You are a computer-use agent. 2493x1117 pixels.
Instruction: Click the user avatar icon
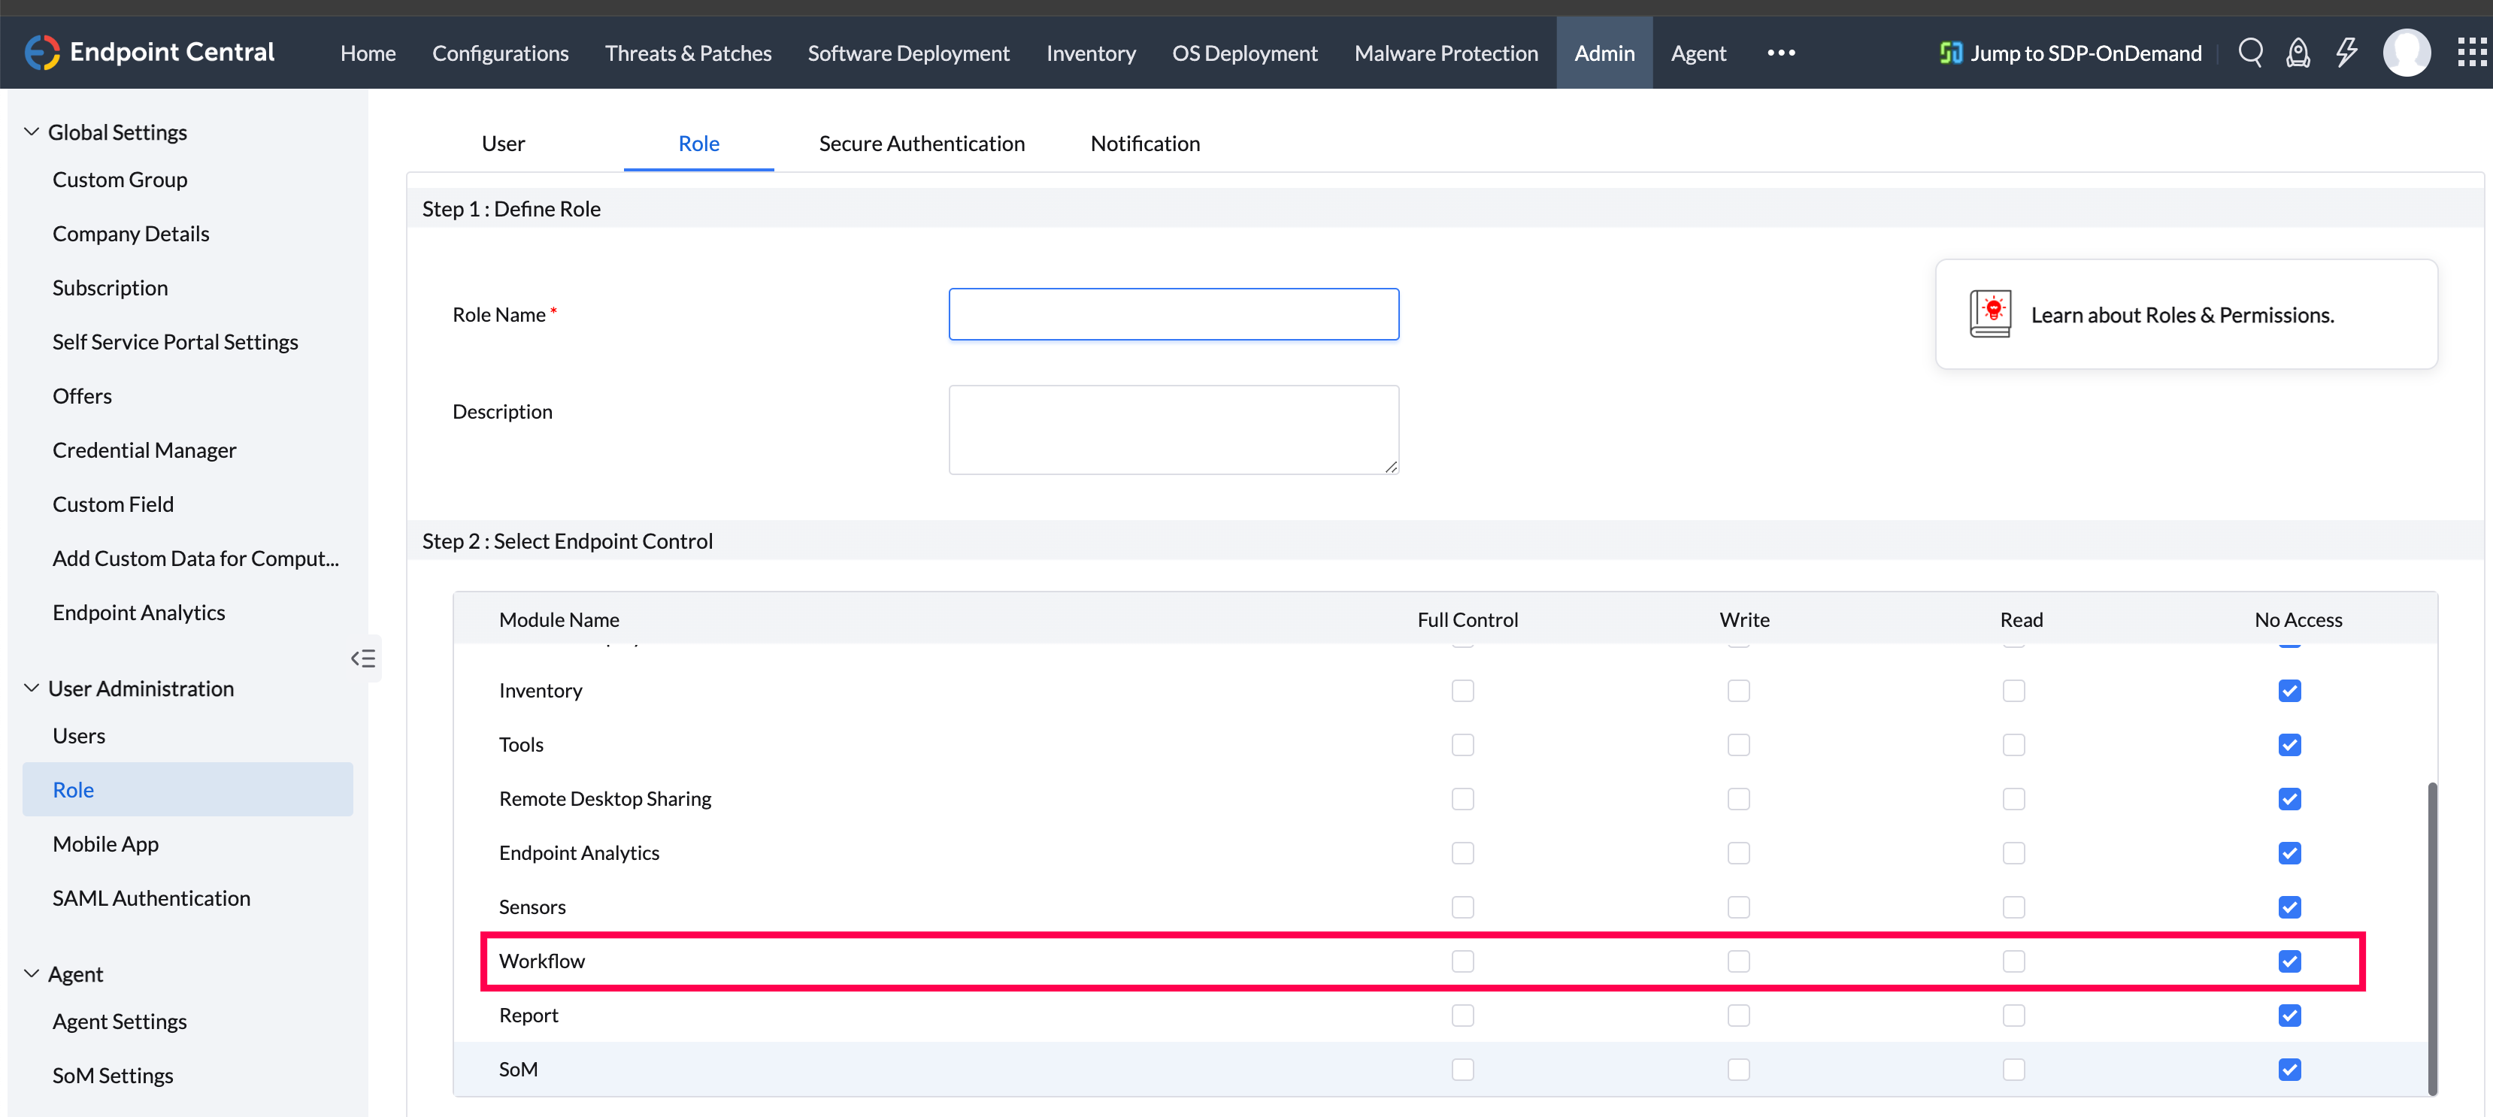(2407, 53)
